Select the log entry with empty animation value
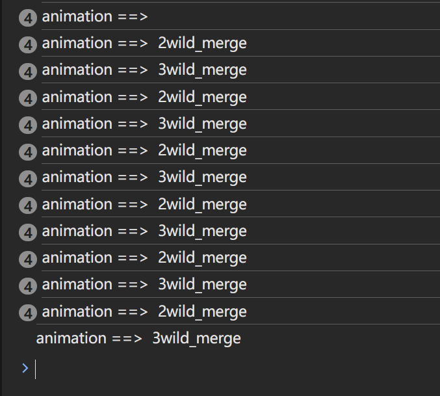 point(95,16)
